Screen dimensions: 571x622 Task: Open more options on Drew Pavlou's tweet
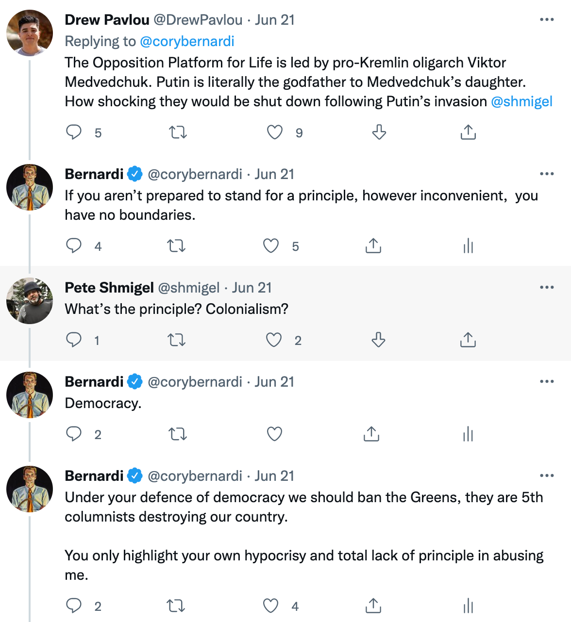(x=547, y=19)
